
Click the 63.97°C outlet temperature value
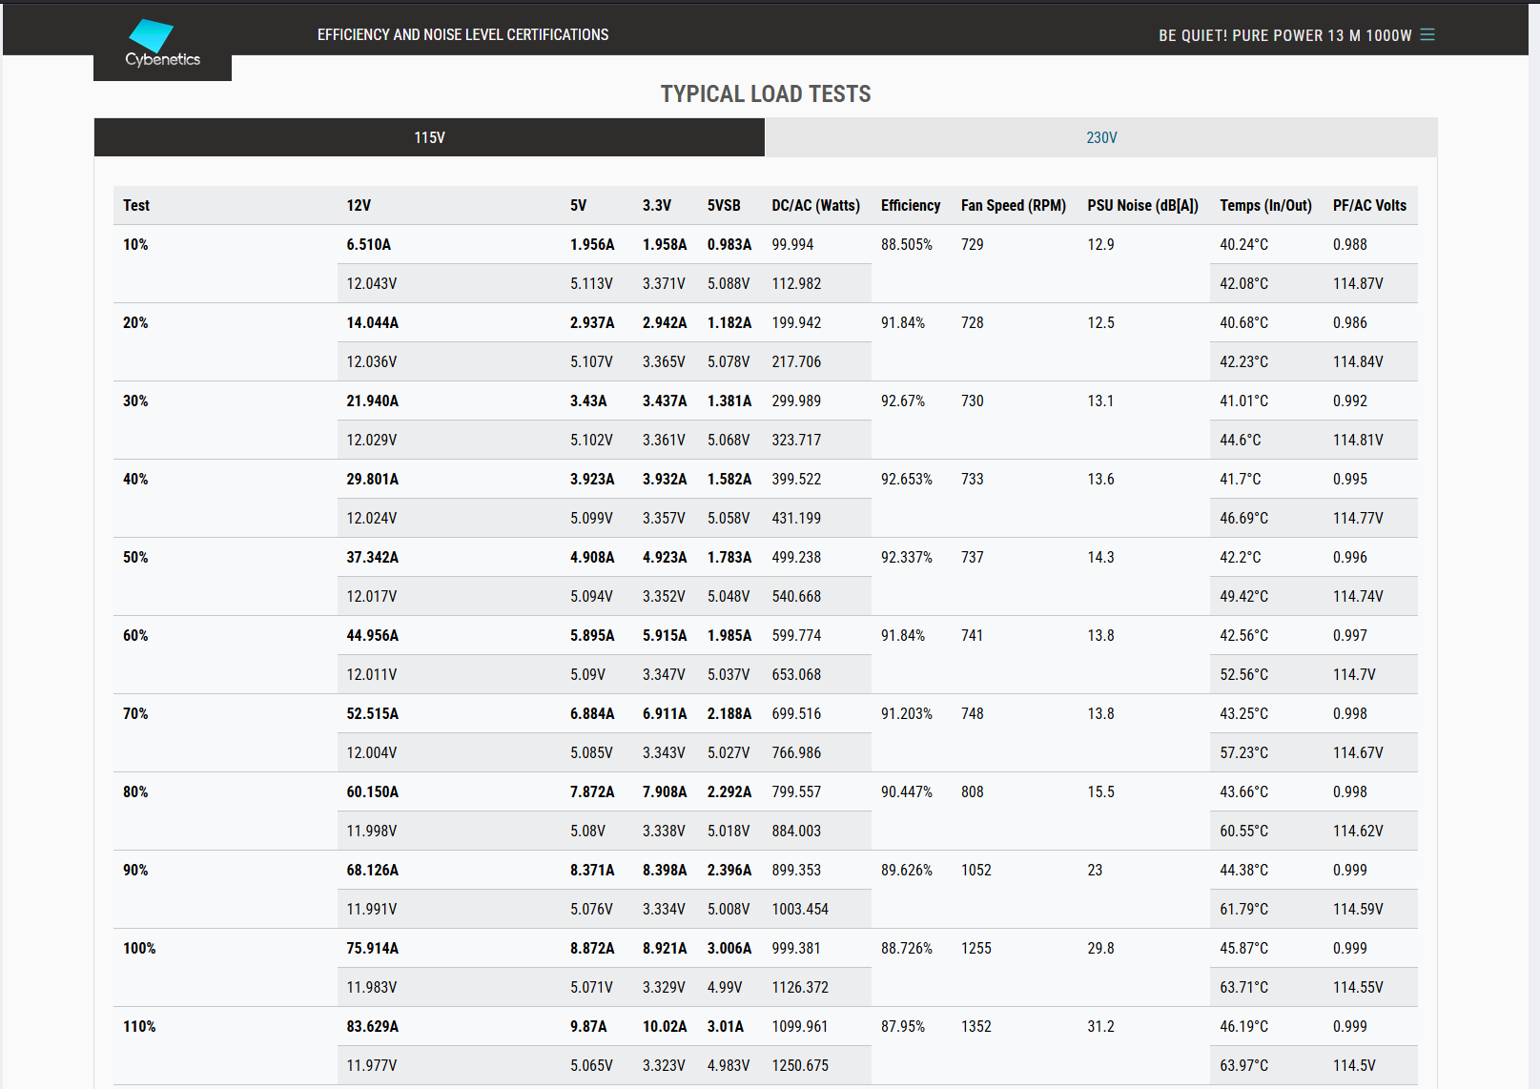click(x=1244, y=1065)
